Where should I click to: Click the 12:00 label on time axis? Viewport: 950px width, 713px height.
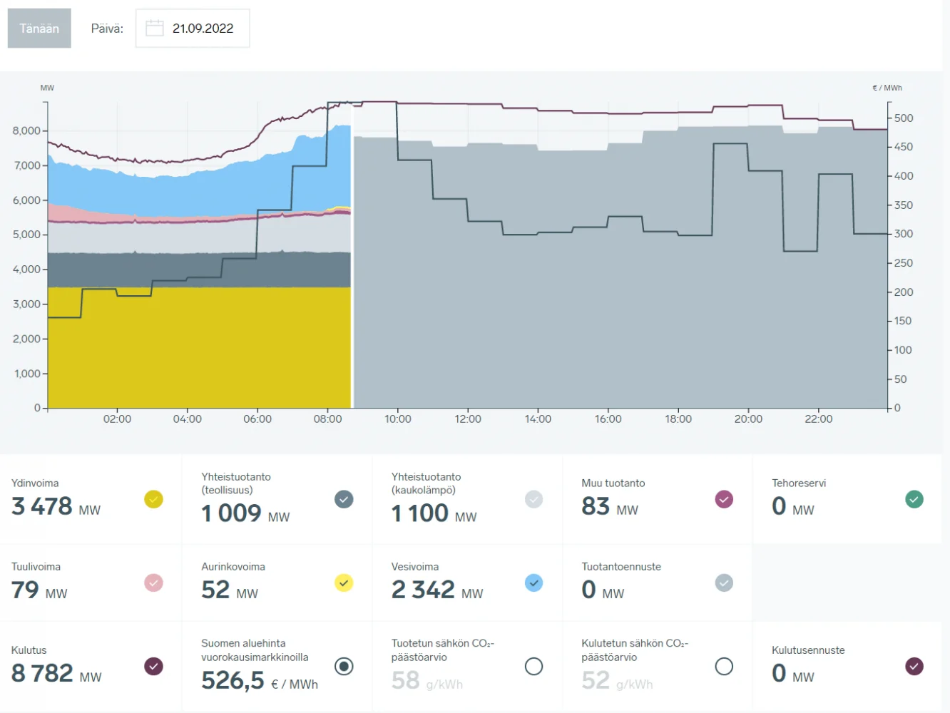coord(468,419)
